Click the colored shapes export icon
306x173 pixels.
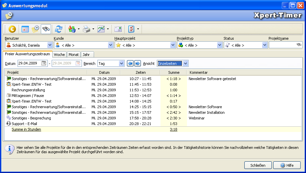pyautogui.click(x=72, y=29)
